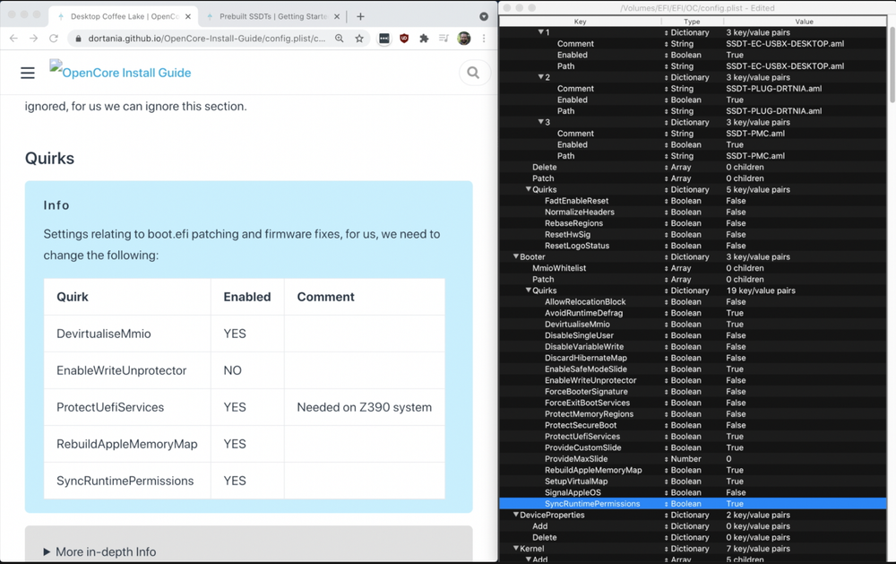
Task: Collapse the DeviceProperties disclosure triangle
Action: point(516,515)
